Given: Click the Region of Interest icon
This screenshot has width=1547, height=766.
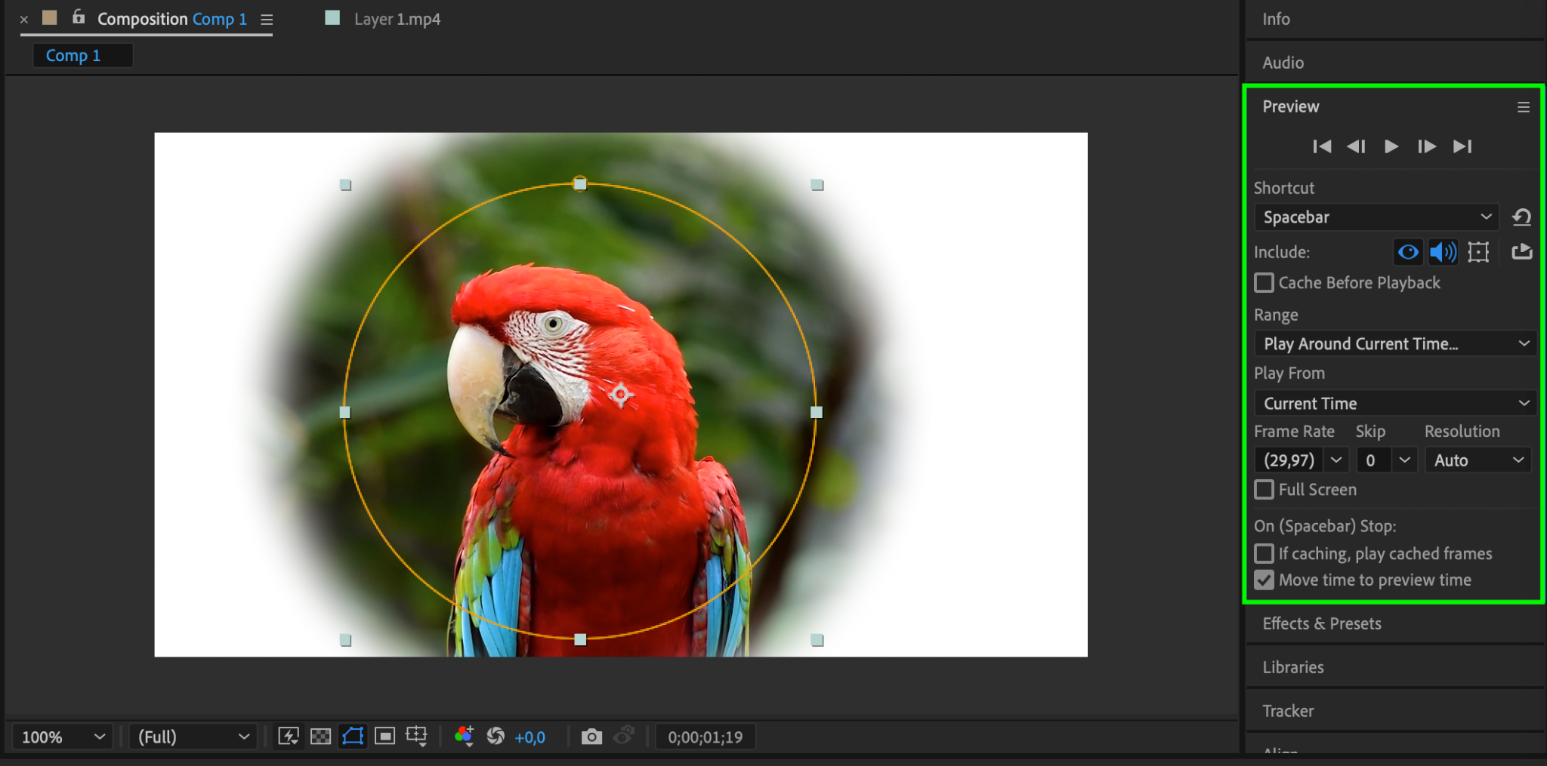Looking at the screenshot, I should pyautogui.click(x=384, y=737).
